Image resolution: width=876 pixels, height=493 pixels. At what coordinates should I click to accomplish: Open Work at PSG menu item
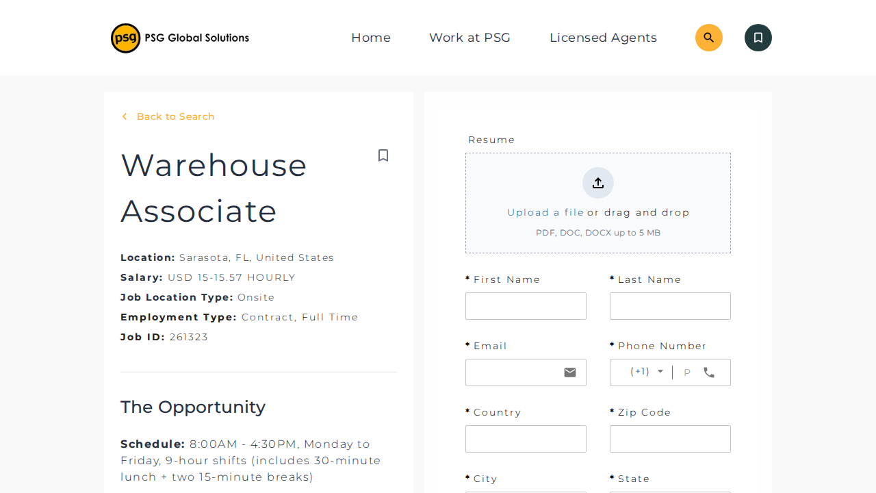(469, 38)
